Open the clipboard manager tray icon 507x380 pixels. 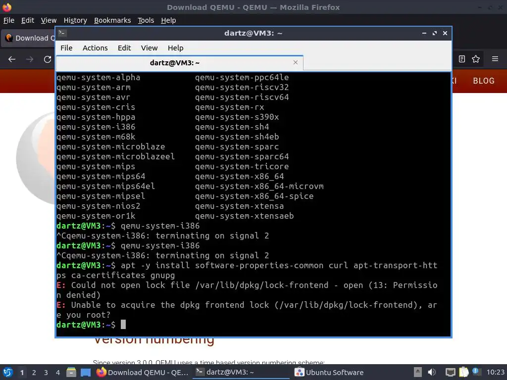tap(463, 372)
